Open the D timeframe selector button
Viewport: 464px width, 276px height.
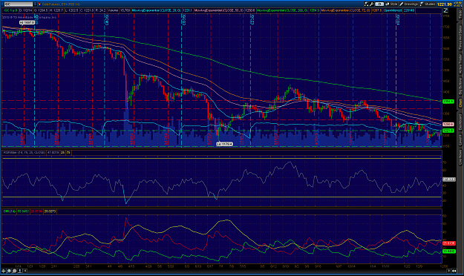coord(379,4)
